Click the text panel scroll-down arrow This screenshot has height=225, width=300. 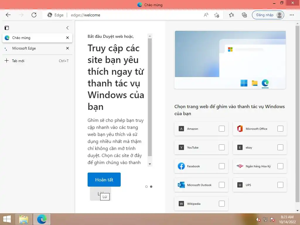tap(150, 164)
